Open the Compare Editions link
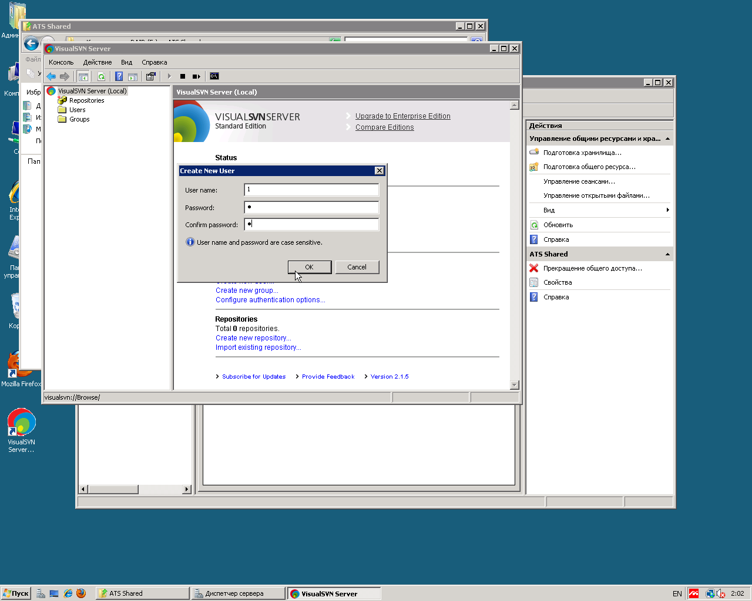 tap(385, 127)
